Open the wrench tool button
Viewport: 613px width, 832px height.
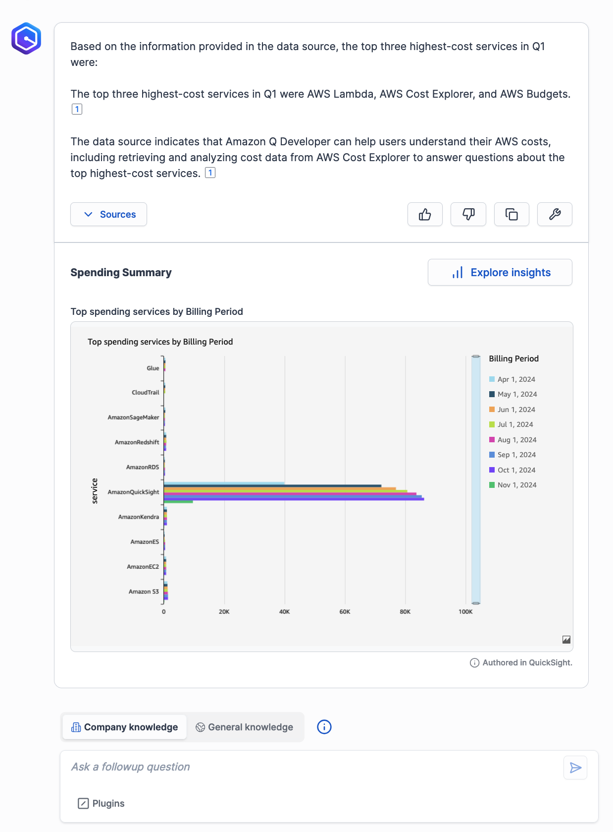[x=555, y=214]
